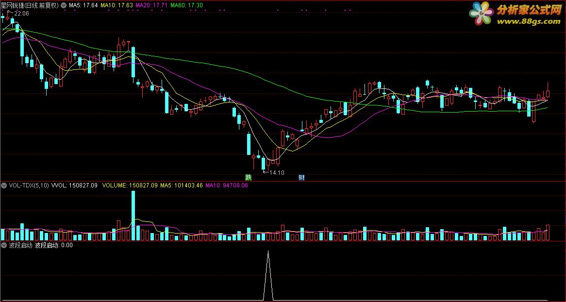Viewport: 566px width, 302px height.
Task: Open the 波段启动 indicator panel dropdown arrow
Action: [4, 245]
